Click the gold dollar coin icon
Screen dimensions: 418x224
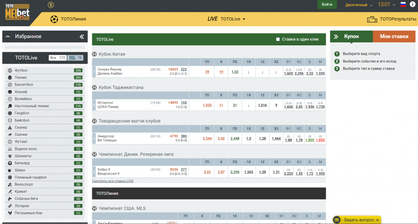pyautogui.click(x=51, y=5)
